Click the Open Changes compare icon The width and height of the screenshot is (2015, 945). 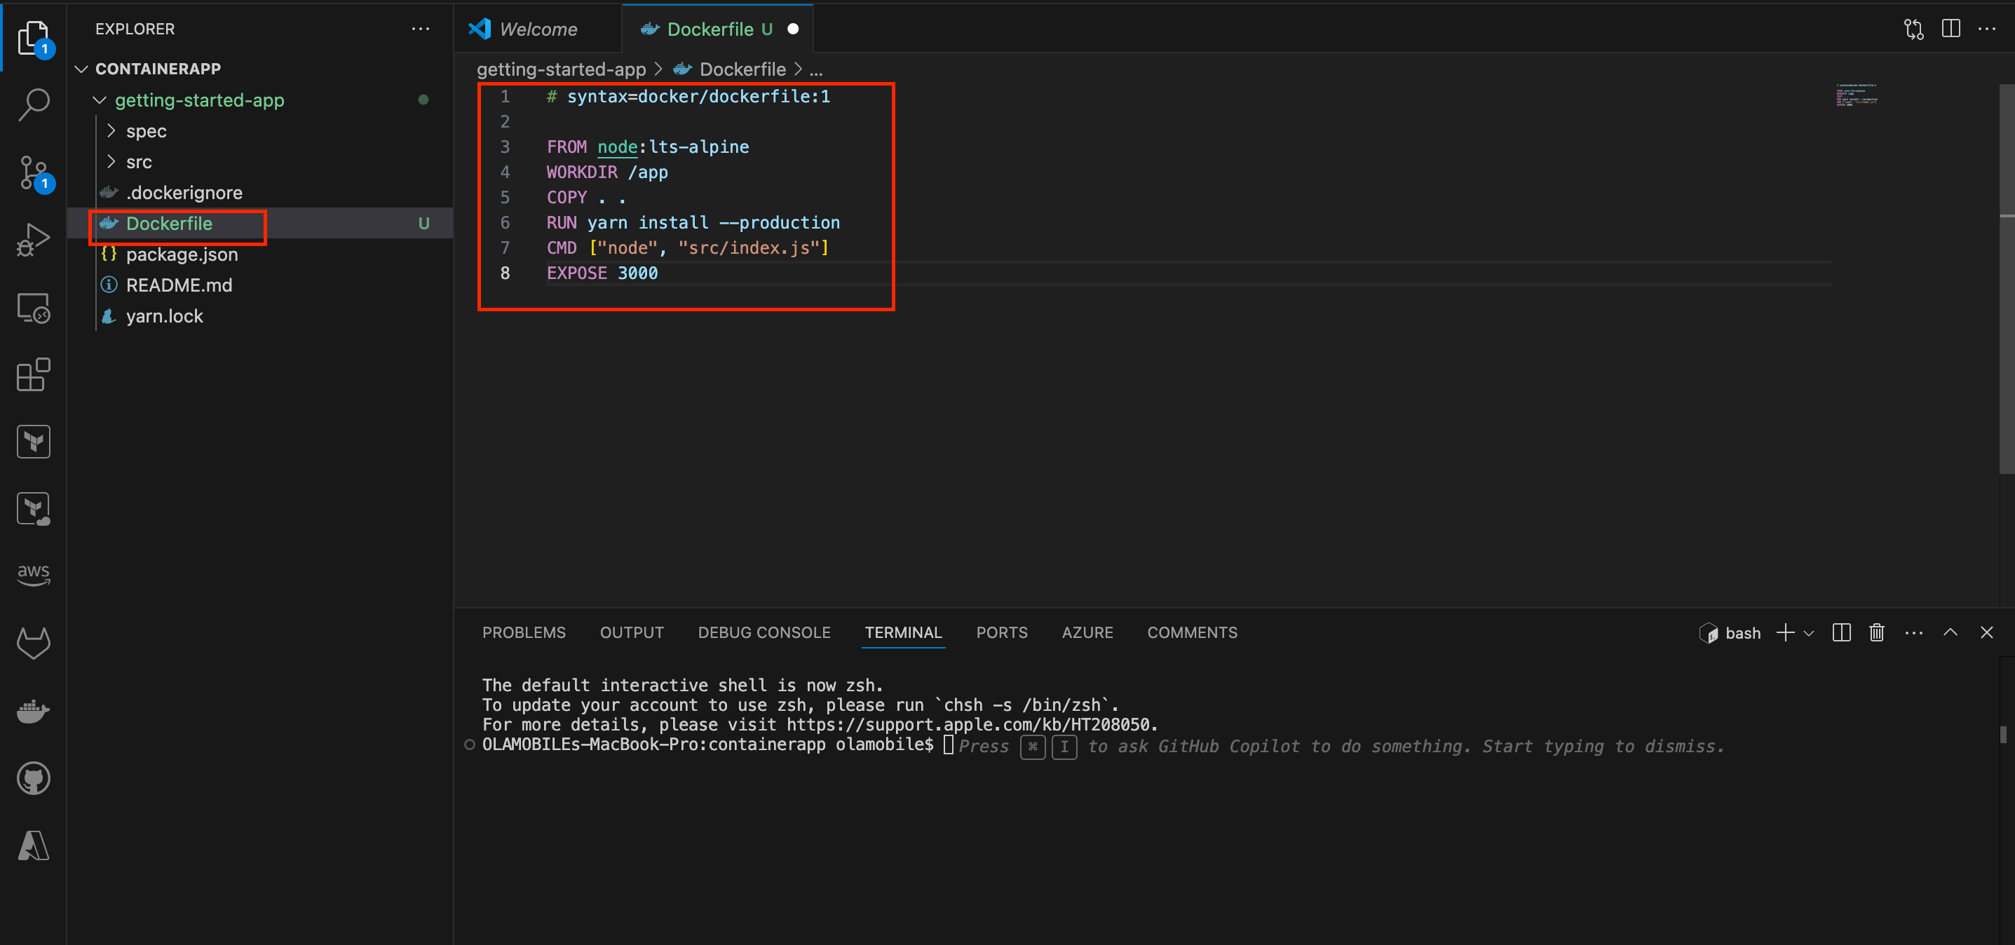coord(1914,29)
